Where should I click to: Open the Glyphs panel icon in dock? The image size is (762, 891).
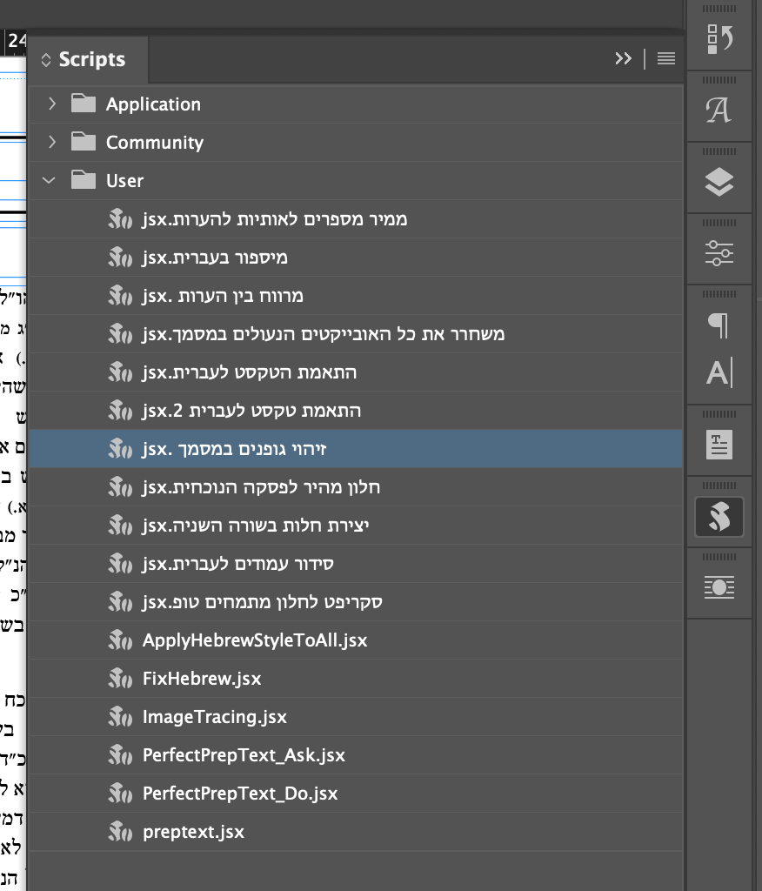pos(719,111)
